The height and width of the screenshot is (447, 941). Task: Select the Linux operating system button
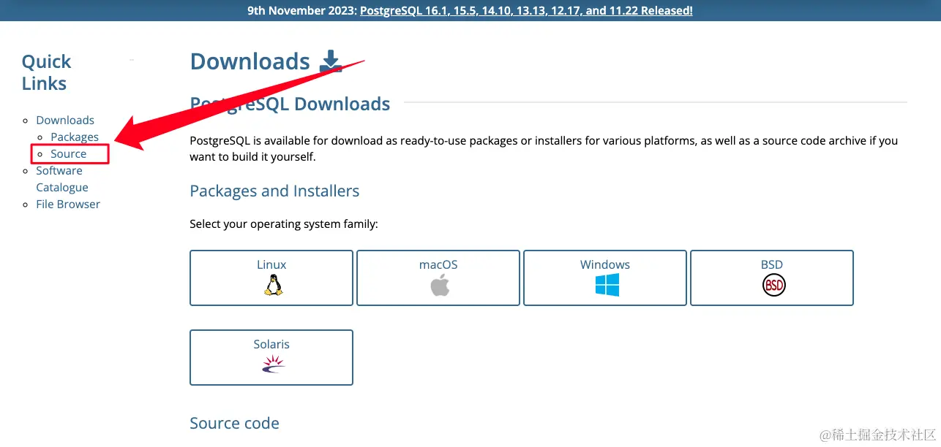[x=271, y=278]
